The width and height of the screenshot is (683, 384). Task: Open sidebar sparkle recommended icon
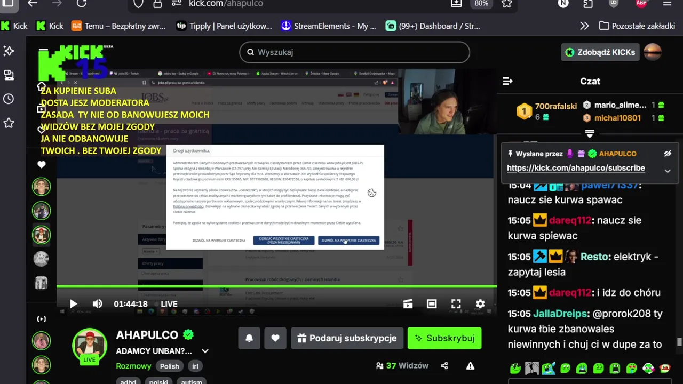(x=9, y=51)
